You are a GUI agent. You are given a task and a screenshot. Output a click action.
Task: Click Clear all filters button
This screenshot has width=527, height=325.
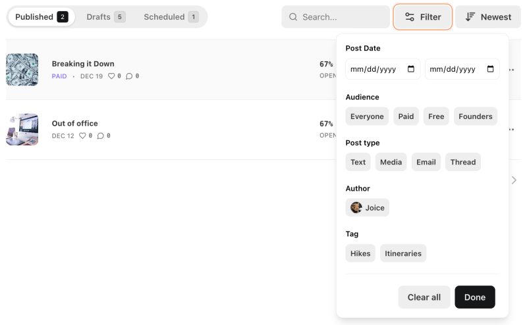tap(424, 297)
